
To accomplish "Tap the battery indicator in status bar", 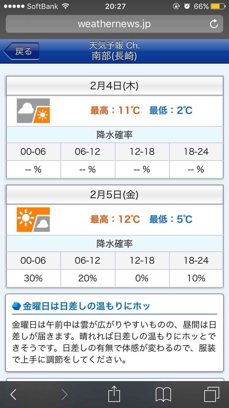I will click(219, 6).
